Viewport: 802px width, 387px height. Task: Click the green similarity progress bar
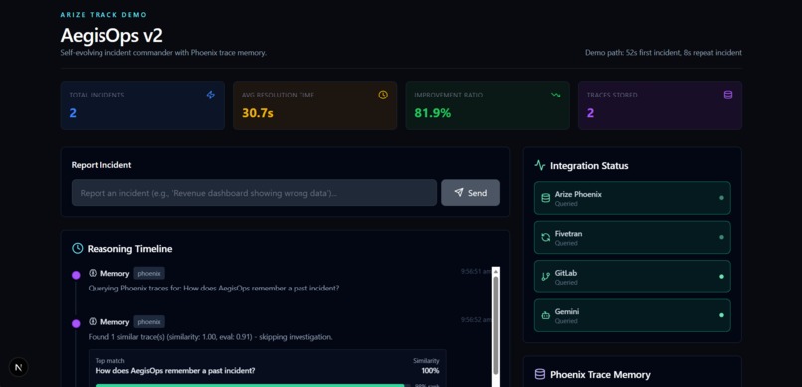tap(250, 385)
